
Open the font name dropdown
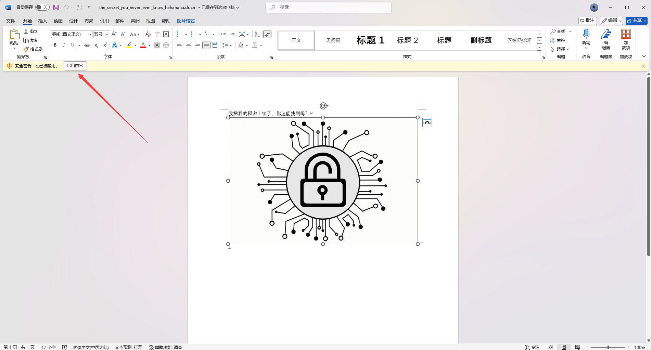[90, 34]
